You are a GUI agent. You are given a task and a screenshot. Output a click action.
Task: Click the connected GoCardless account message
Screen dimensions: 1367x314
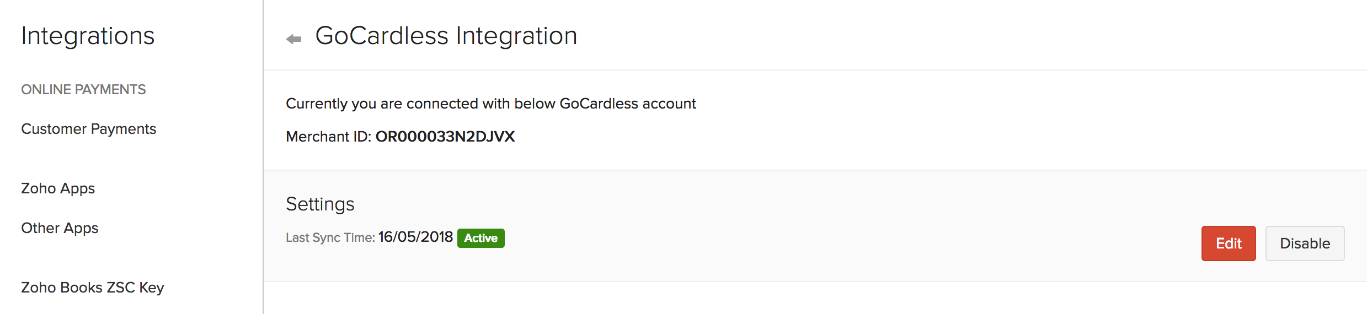click(490, 104)
